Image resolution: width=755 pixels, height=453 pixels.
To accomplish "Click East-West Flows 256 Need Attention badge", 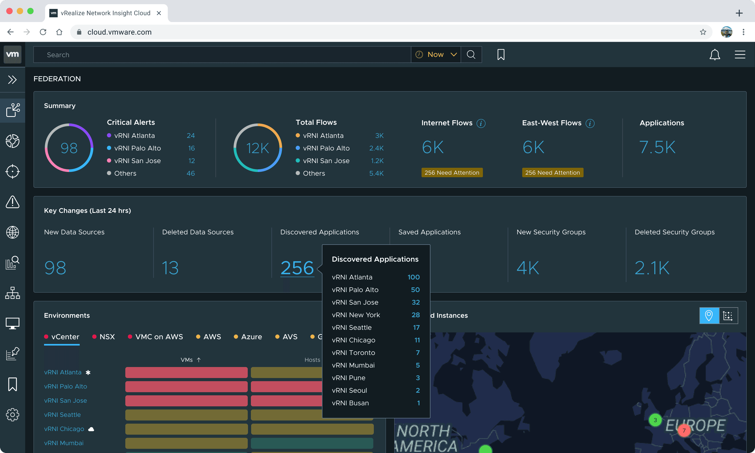I will [x=553, y=172].
